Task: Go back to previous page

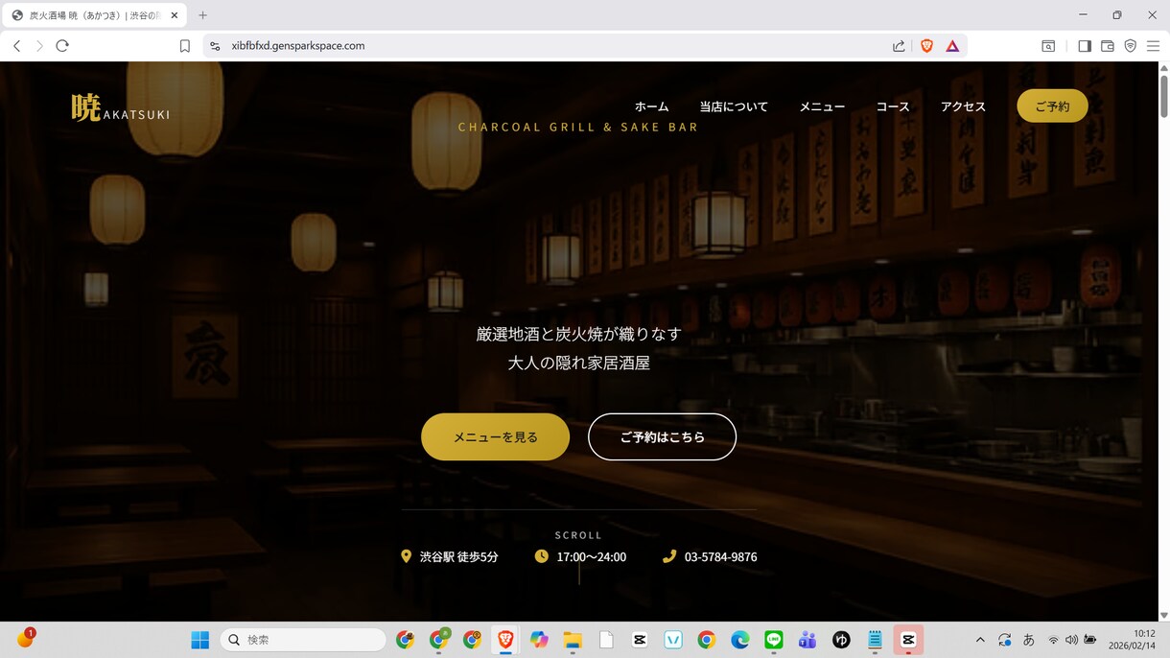Action: pos(17,46)
